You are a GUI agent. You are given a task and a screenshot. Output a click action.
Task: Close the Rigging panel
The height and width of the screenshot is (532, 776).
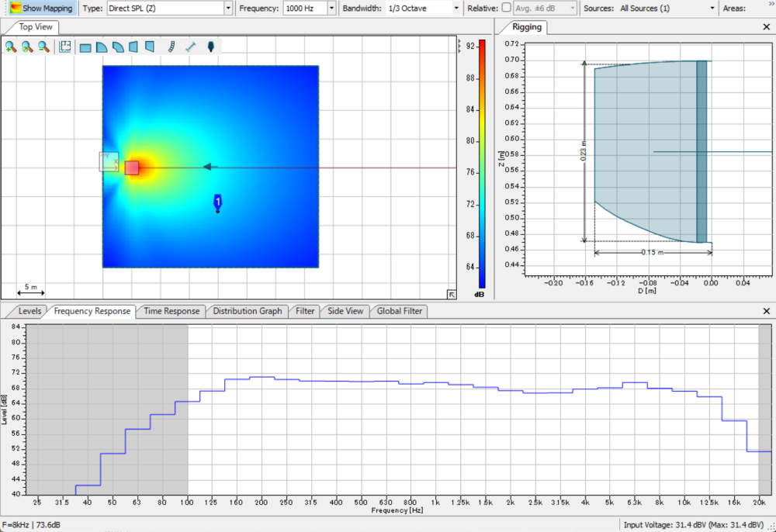click(x=767, y=27)
